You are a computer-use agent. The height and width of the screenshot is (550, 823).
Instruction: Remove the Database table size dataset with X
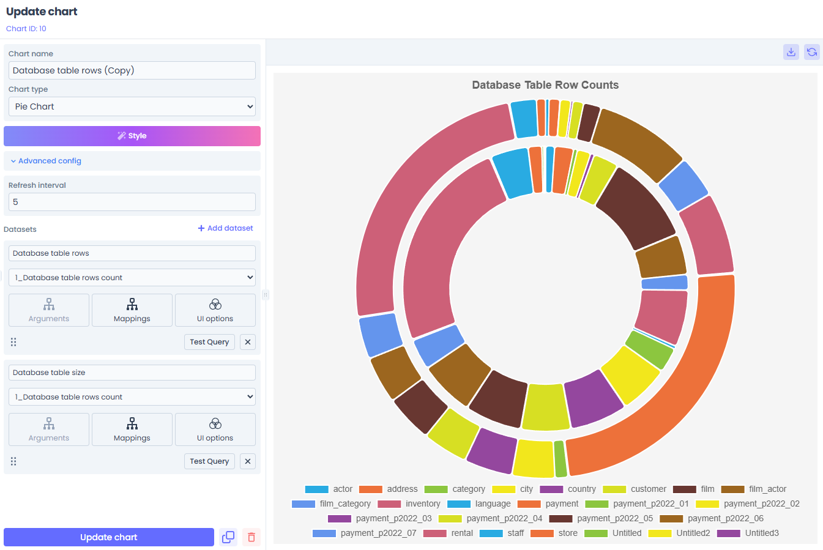[x=248, y=461]
